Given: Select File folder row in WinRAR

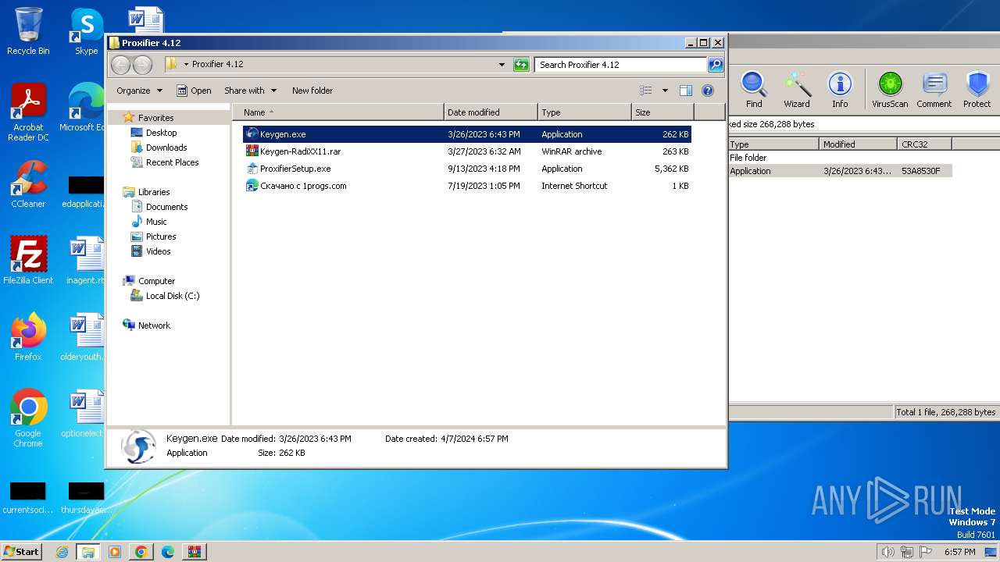Looking at the screenshot, I should 840,158.
